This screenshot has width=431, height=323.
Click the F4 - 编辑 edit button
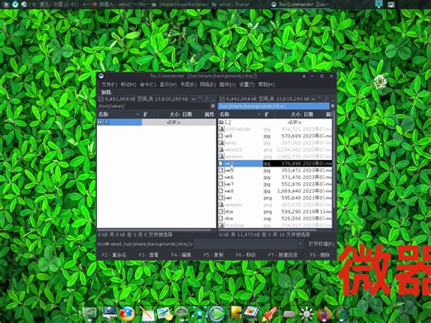[181, 255]
